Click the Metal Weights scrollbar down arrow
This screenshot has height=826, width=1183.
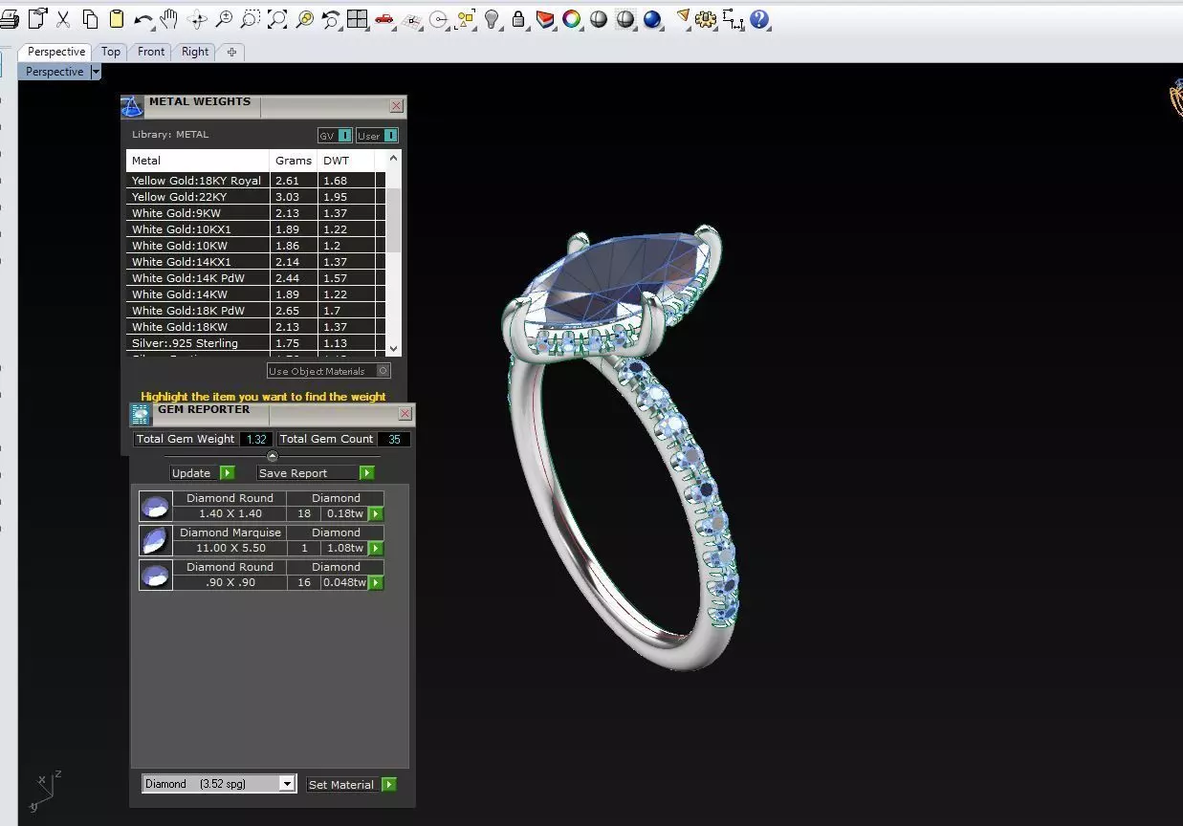pos(393,349)
